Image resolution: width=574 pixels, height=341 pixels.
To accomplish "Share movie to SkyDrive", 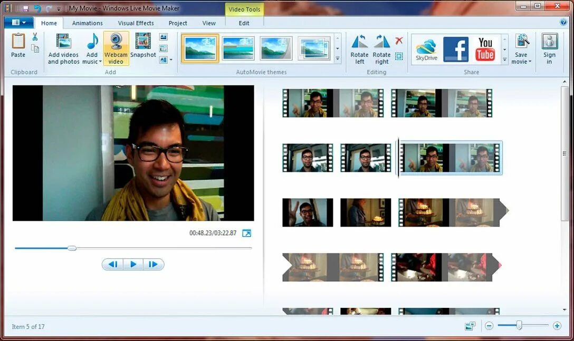I will pos(426,49).
